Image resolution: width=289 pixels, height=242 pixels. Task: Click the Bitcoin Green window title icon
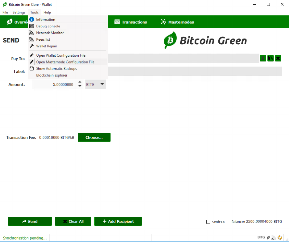[x=5, y=4]
